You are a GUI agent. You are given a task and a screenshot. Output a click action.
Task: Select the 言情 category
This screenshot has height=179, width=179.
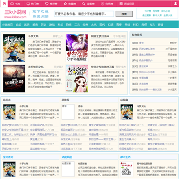click(x=160, y=25)
